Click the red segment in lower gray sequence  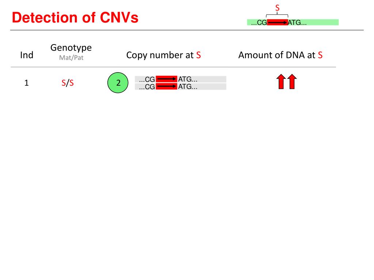coord(167,86)
